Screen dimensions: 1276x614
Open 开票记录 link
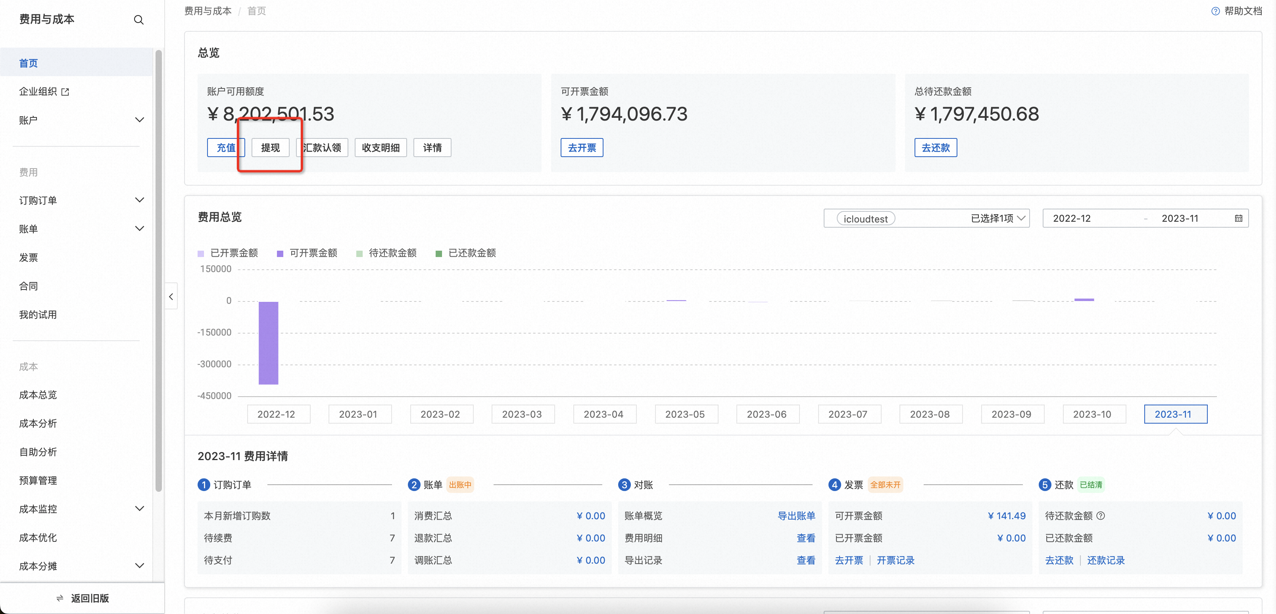[x=896, y=560]
